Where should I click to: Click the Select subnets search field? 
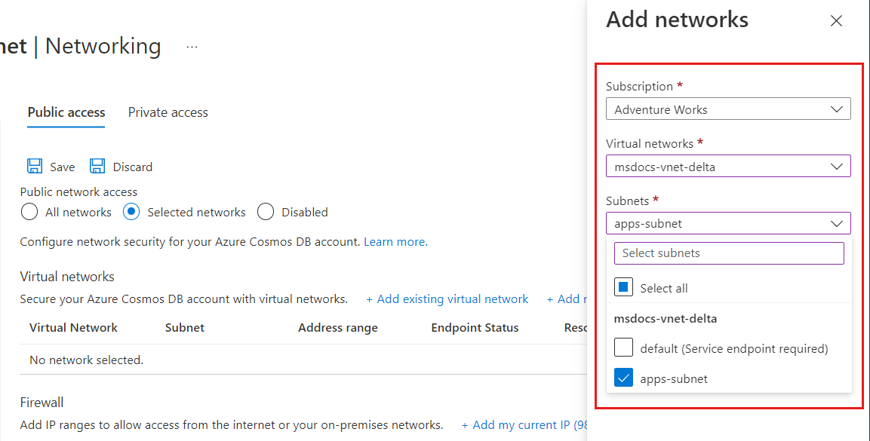coord(729,253)
